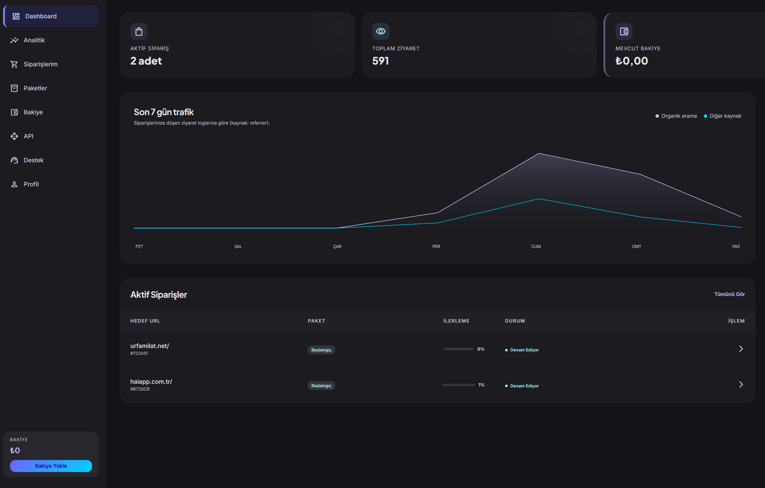Toggle the Diğer kaynak legend series

[x=722, y=116]
